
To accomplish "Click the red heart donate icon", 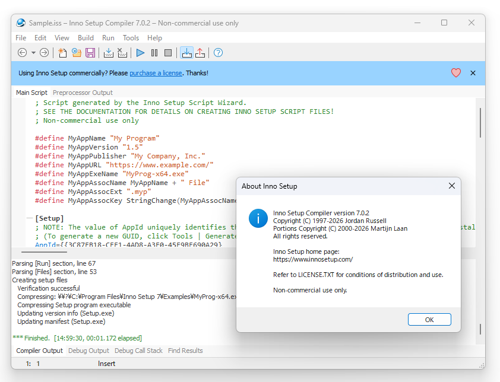I will point(456,73).
